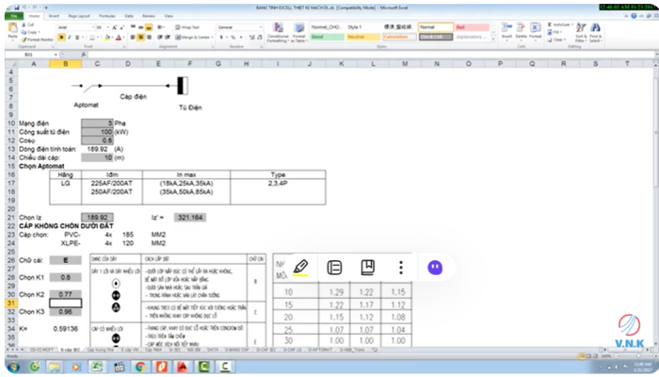Screen dimensions: 659x377
Task: Click the Paste clipboard icon
Action: coord(13,31)
